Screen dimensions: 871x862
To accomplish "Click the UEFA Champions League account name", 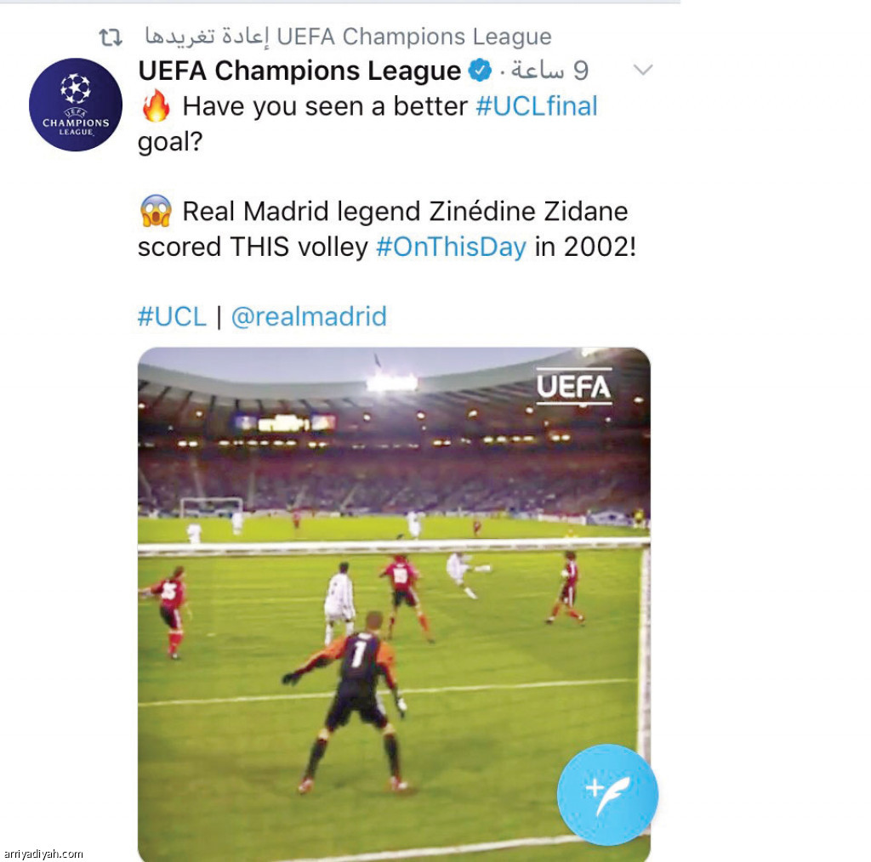I will [299, 71].
